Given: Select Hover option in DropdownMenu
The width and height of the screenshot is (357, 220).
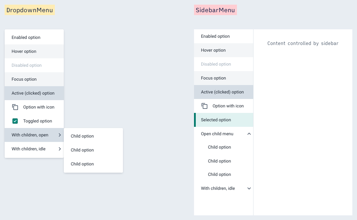Looking at the screenshot, I should coord(34,51).
